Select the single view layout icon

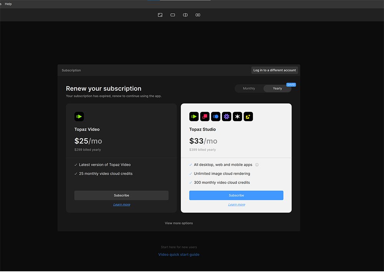[x=173, y=15]
